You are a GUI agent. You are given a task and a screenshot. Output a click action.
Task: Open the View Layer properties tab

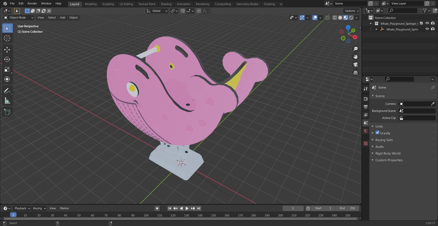tap(366, 115)
